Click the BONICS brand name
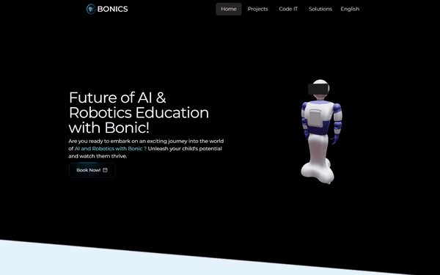 112,9
